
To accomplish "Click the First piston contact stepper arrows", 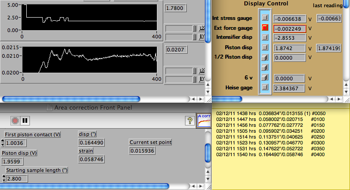I will tap(3, 143).
